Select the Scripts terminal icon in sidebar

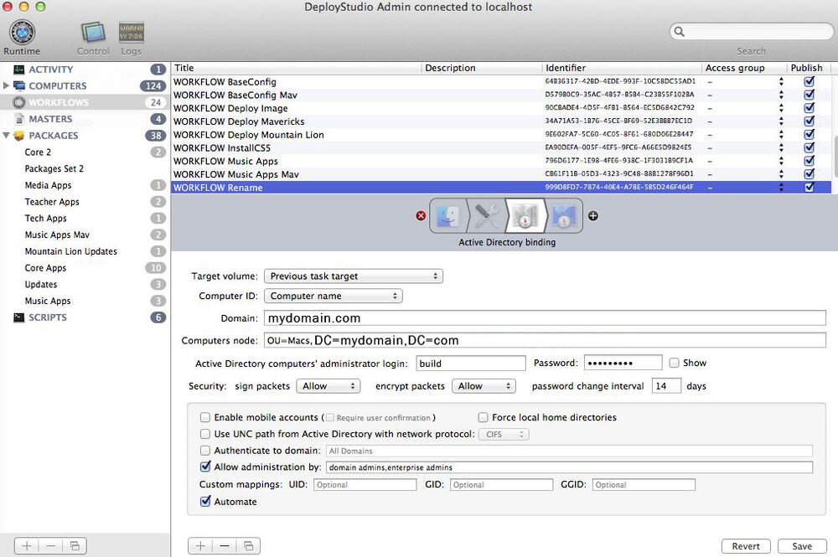[x=19, y=317]
